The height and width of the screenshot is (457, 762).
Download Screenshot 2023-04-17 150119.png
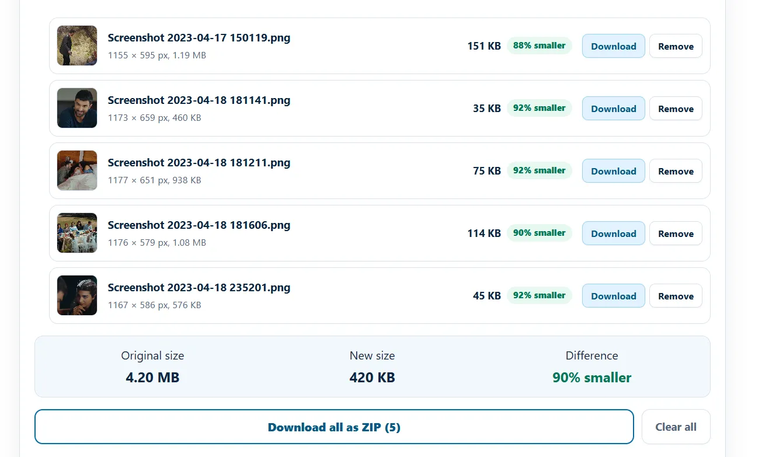pos(613,46)
